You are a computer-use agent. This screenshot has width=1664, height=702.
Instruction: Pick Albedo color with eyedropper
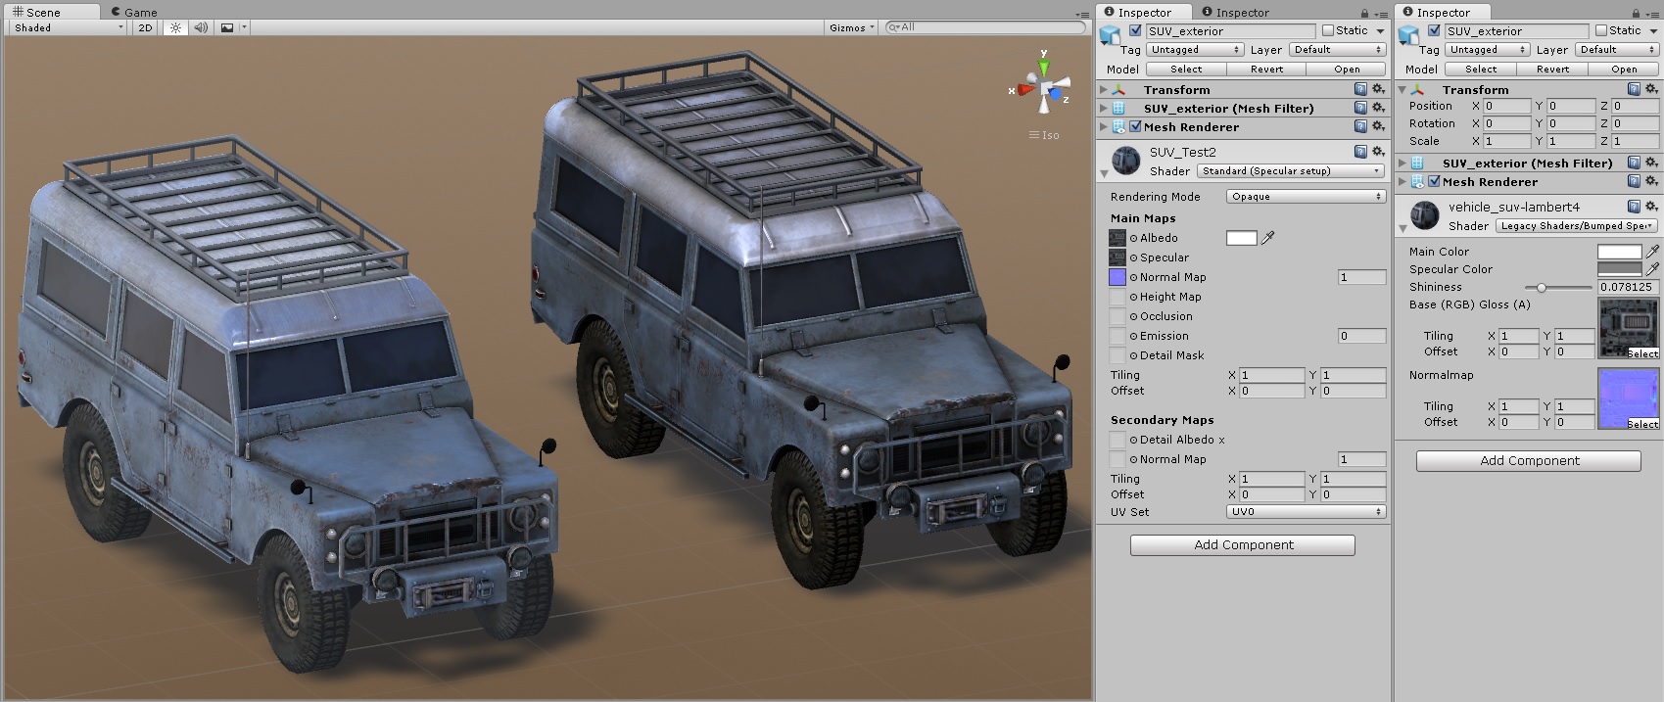(x=1268, y=238)
